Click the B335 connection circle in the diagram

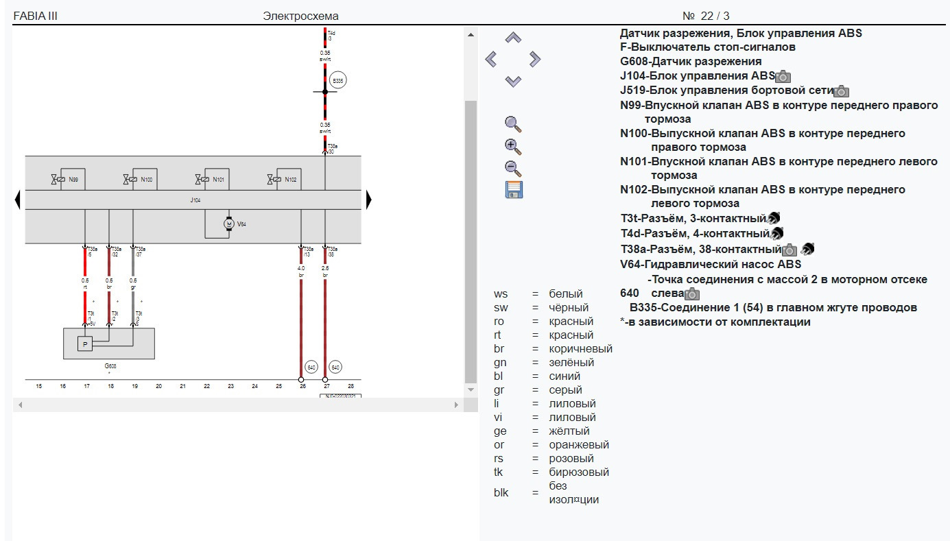coord(338,80)
